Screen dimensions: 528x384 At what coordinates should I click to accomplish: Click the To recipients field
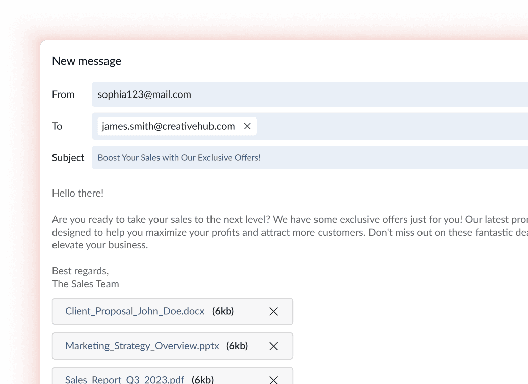(x=310, y=126)
